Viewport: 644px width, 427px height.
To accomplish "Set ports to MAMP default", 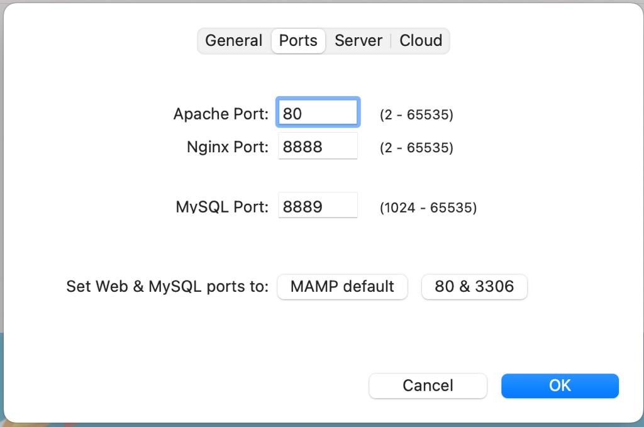I will [342, 287].
